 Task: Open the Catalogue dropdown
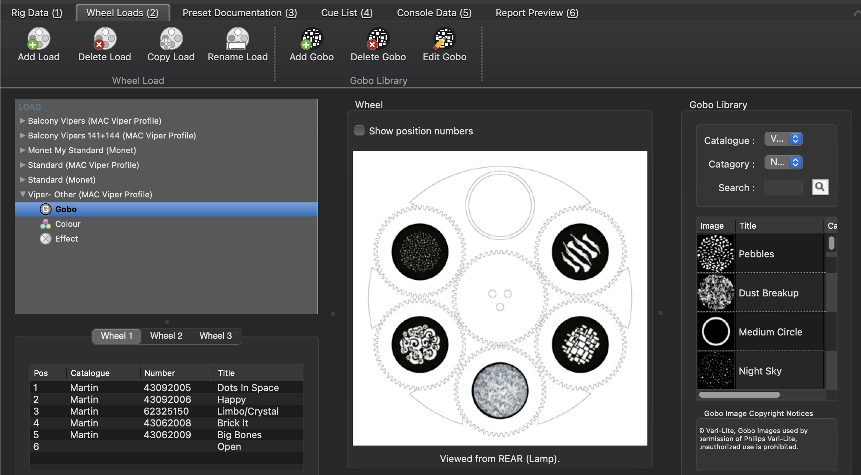click(783, 139)
